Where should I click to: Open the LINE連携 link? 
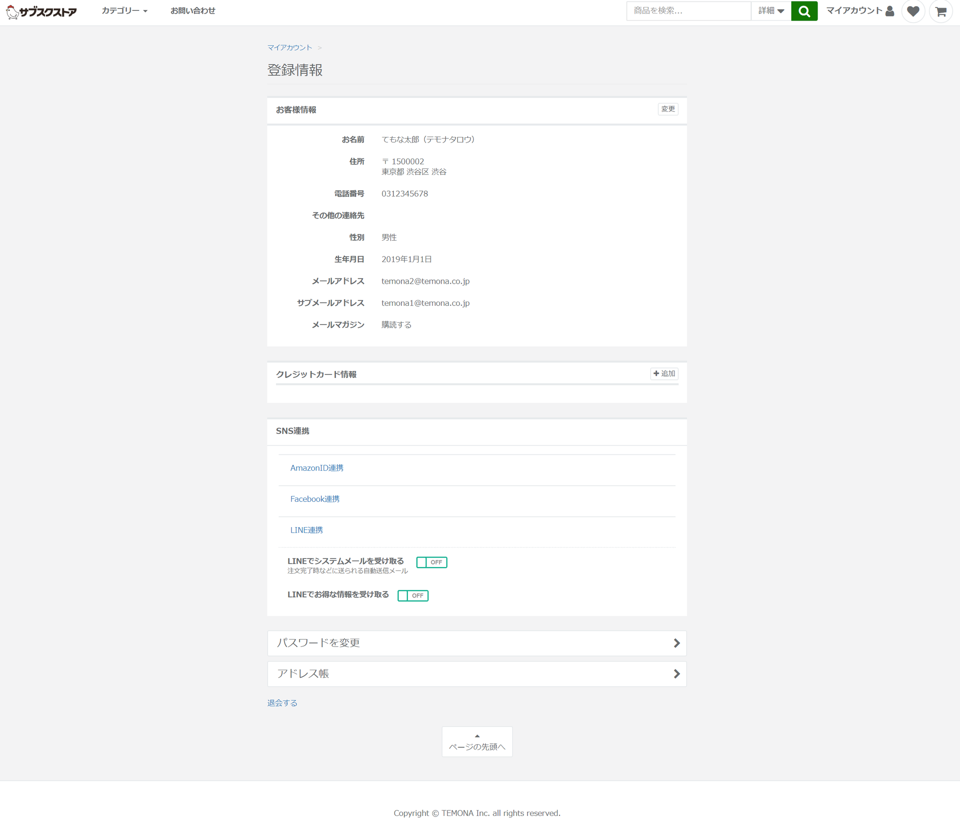[307, 530]
